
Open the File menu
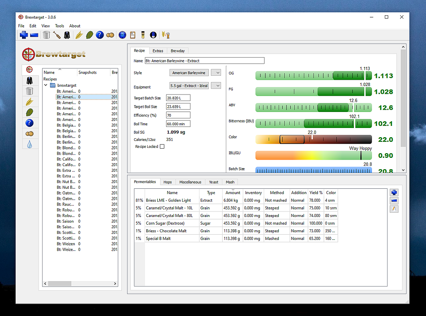[x=21, y=26]
